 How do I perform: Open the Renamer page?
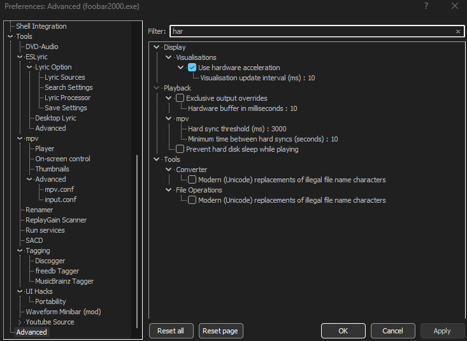click(39, 210)
